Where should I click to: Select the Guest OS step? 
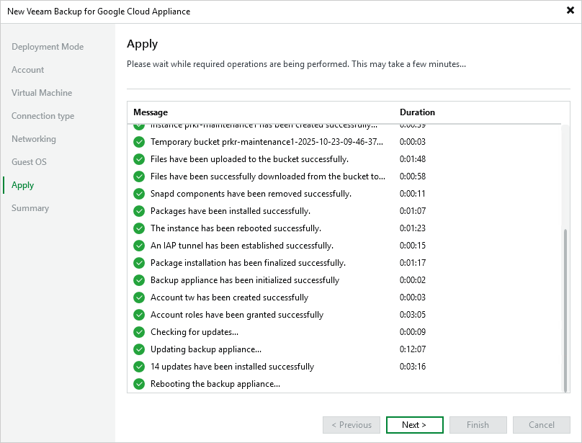pos(29,162)
